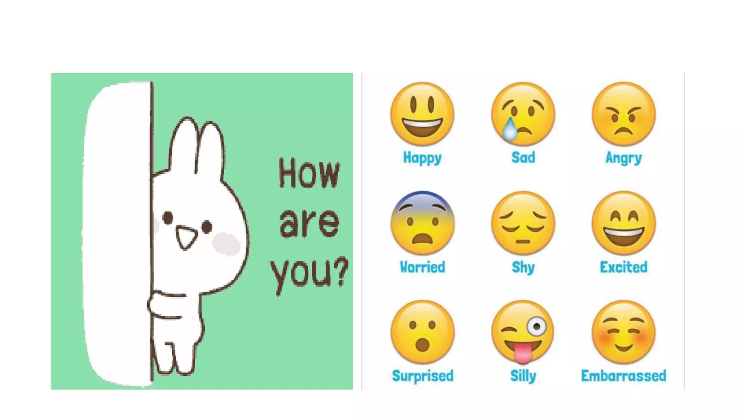Image resolution: width=745 pixels, height=419 pixels.
Task: Tap the Shy closed-eyes emoji
Action: pos(523,223)
